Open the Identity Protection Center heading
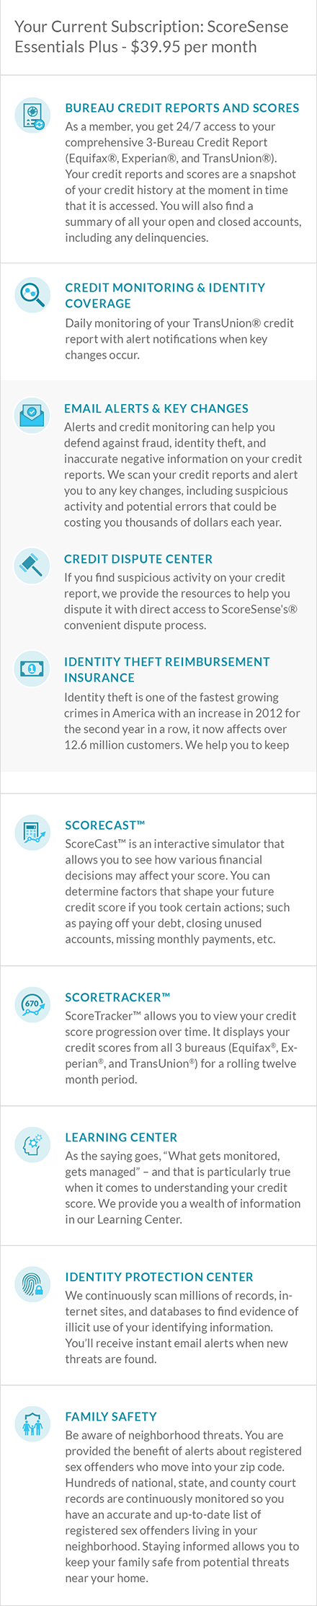Screen dimensions: 317x1606 click(159, 1278)
